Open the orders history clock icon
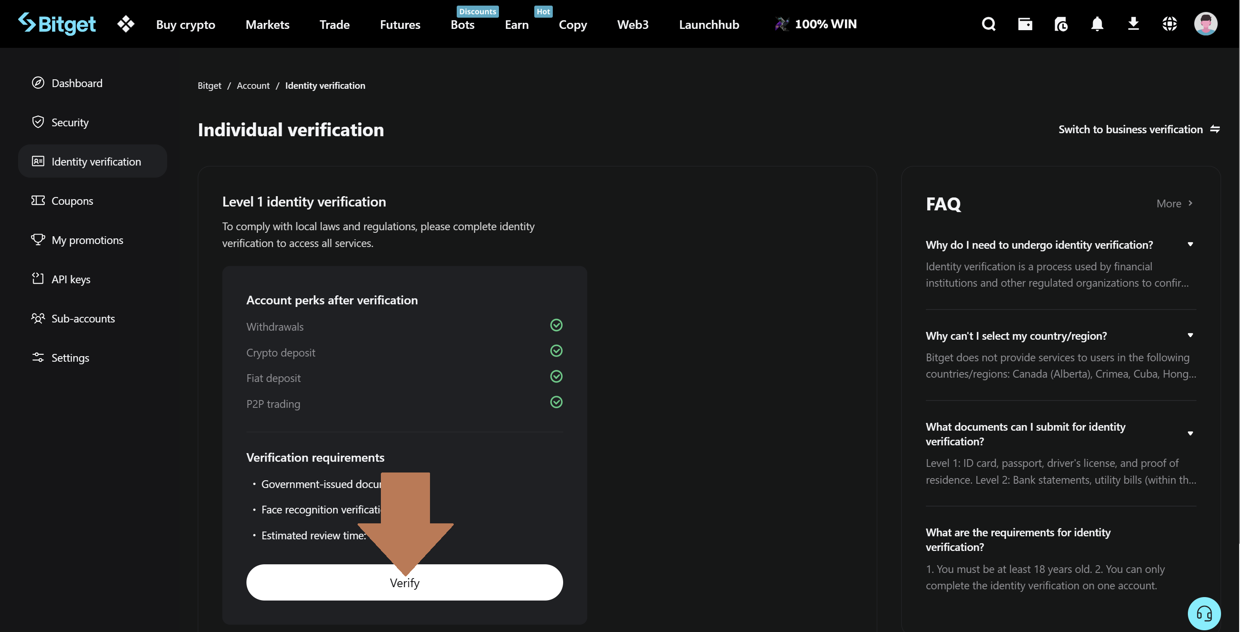 [x=1061, y=24]
